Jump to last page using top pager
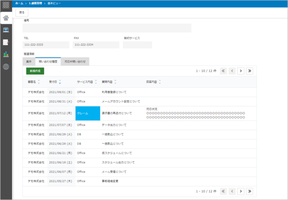Screen dimensions: 288x200 [250, 71]
